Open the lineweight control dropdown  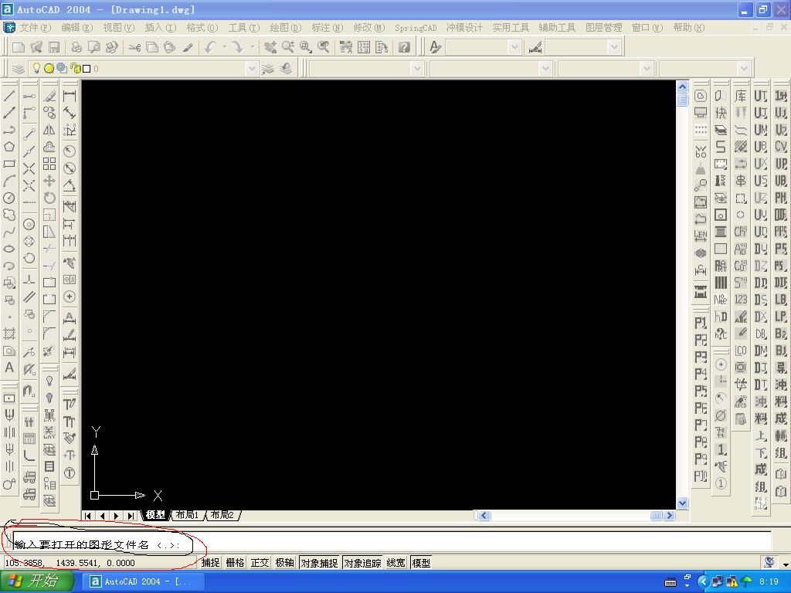point(647,69)
